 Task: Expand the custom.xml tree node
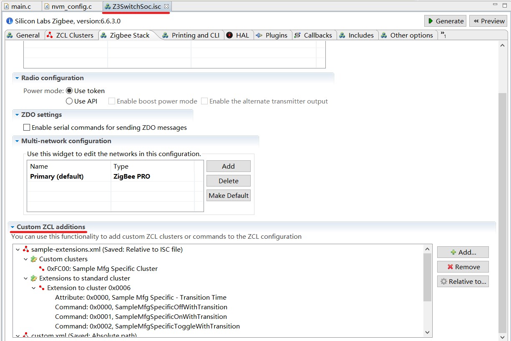[18, 335]
